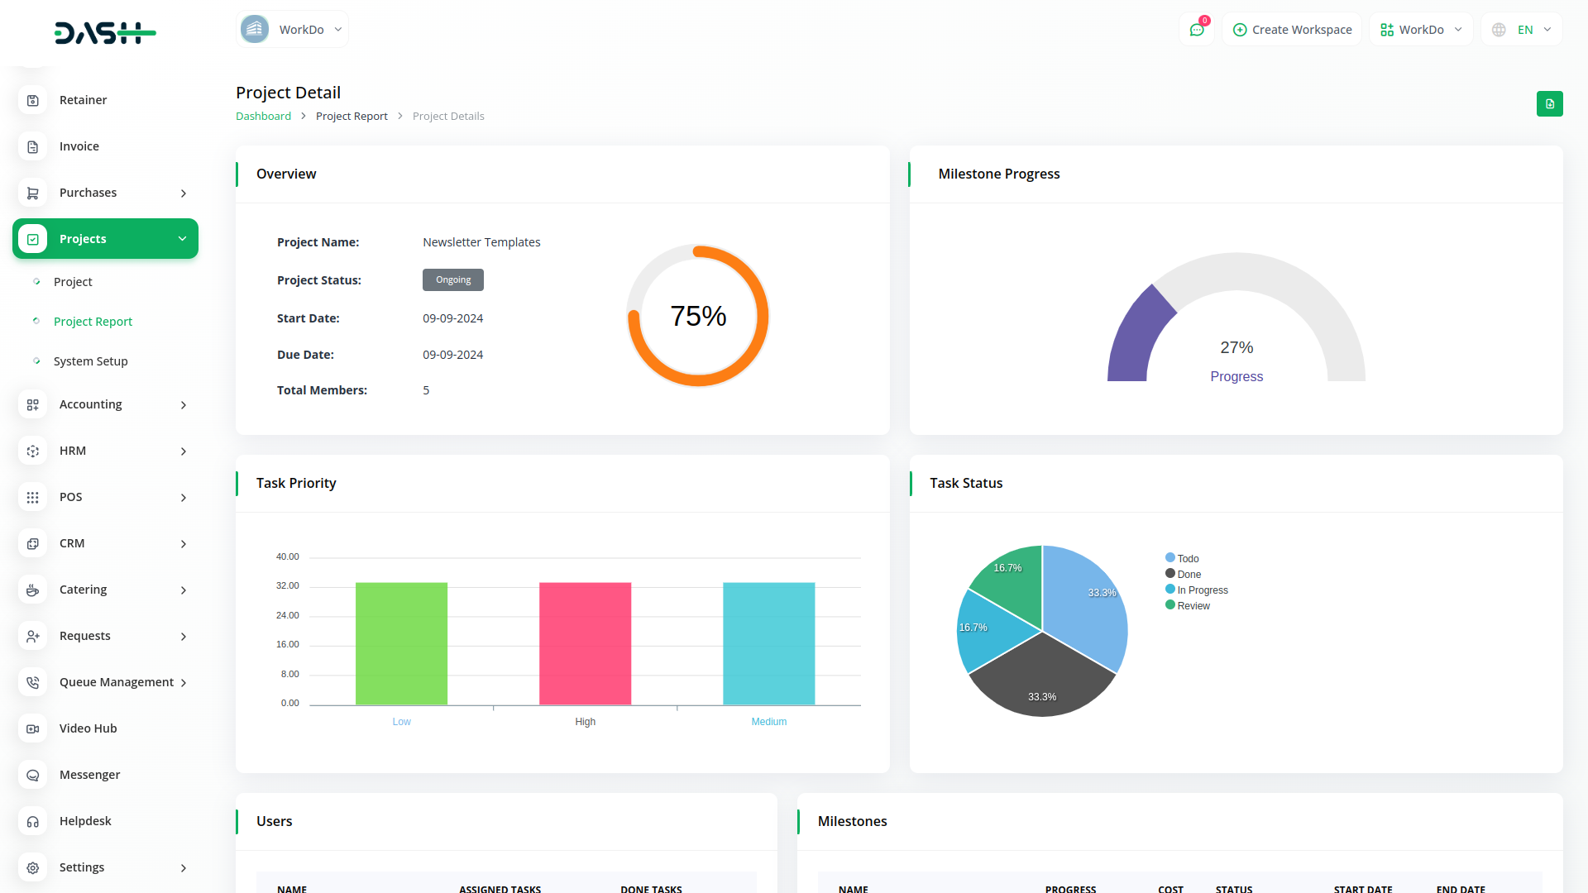Click the green export report icon
The width and height of the screenshot is (1588, 893).
[x=1550, y=104]
